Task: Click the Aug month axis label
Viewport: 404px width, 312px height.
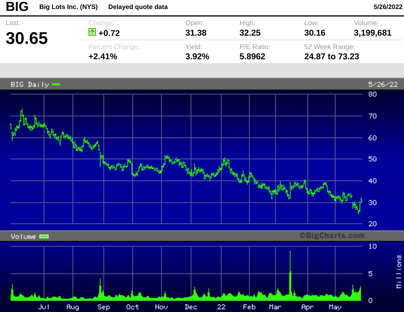Action: pos(73,307)
